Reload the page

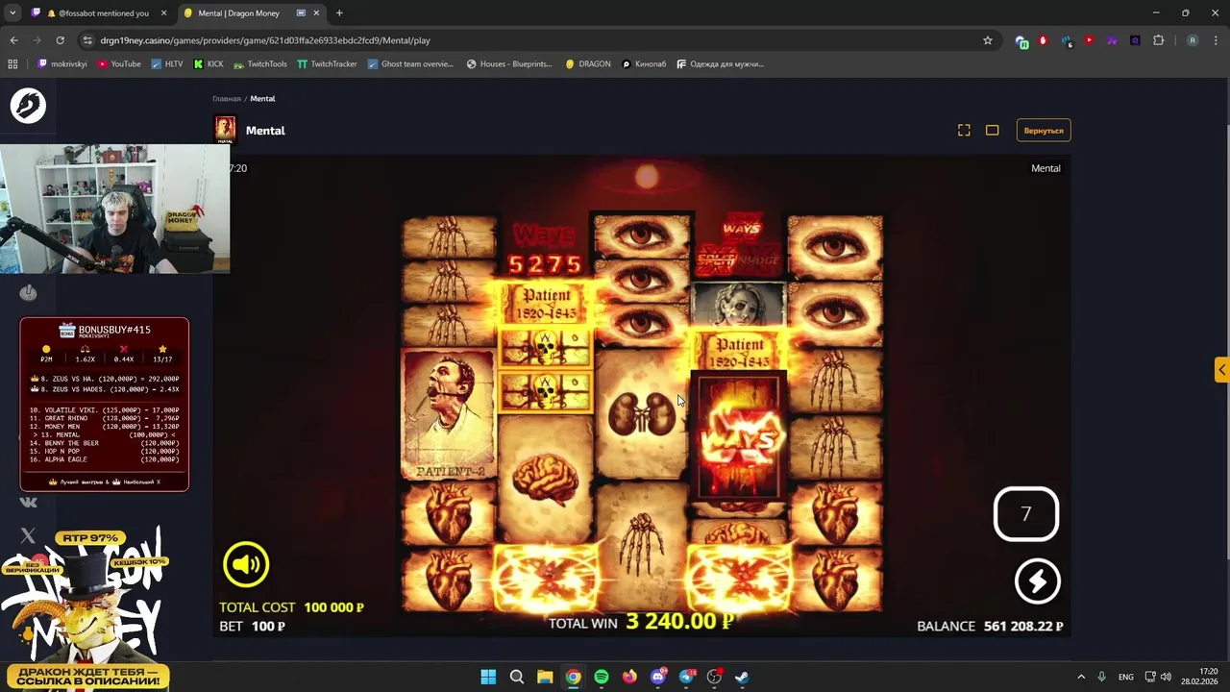tap(60, 40)
